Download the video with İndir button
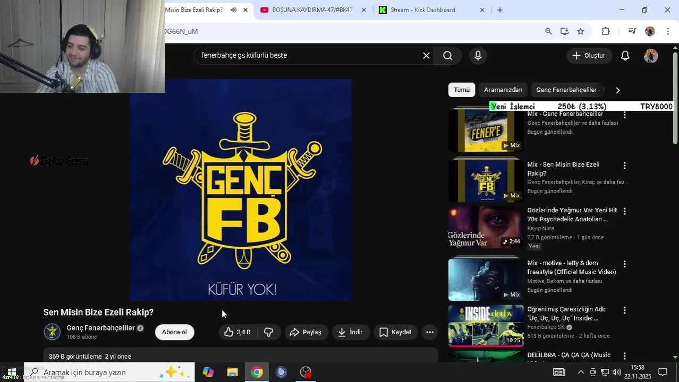The height and width of the screenshot is (382, 679). pyautogui.click(x=351, y=332)
